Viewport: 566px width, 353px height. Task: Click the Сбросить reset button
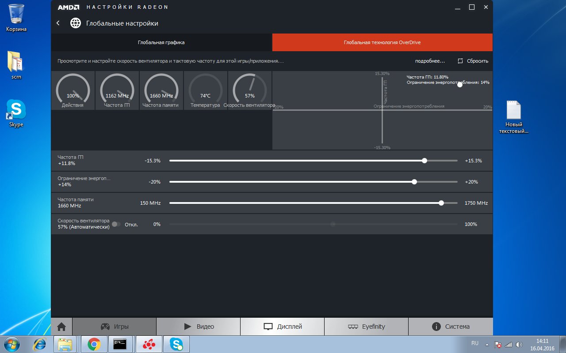473,61
